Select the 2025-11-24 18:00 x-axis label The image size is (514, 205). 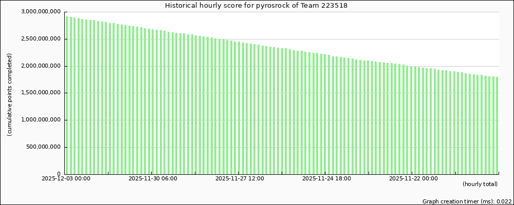326,178
